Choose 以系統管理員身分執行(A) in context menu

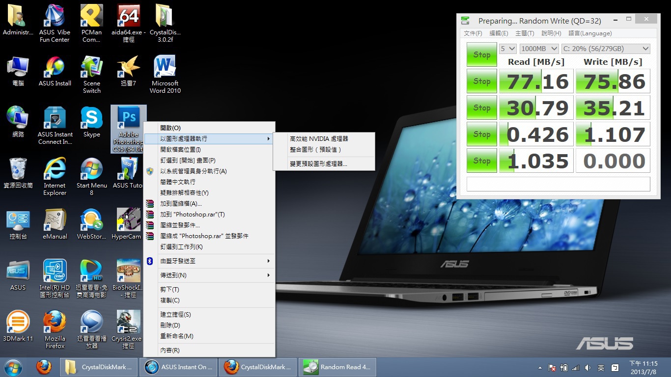[194, 171]
